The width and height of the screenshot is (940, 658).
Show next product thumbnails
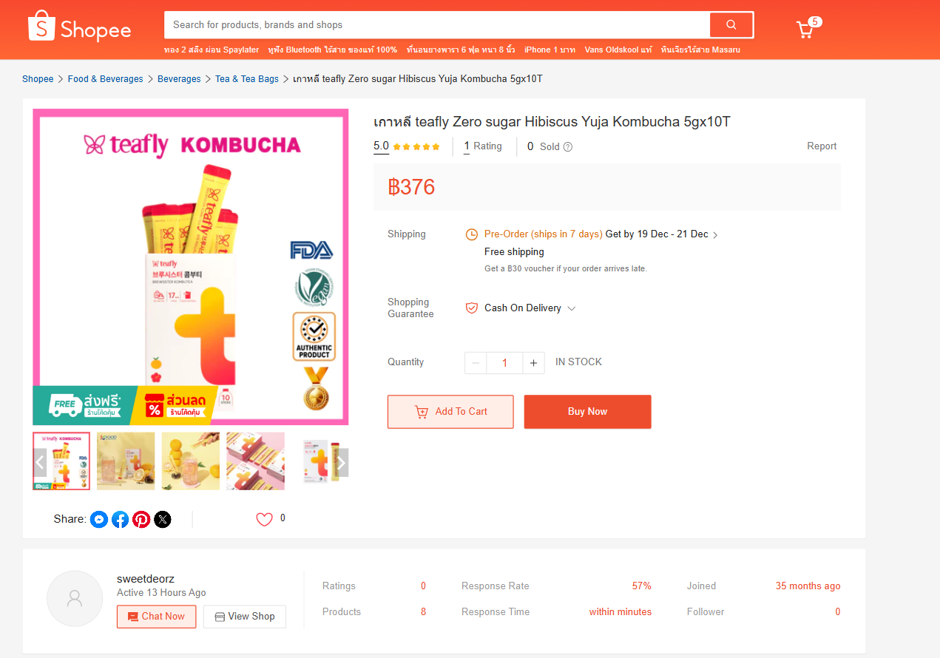pos(341,463)
